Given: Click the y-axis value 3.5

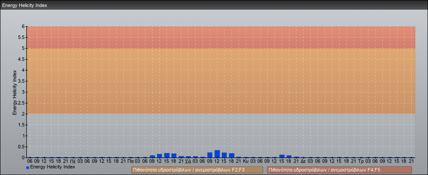Looking at the screenshot, I should 21,81.
